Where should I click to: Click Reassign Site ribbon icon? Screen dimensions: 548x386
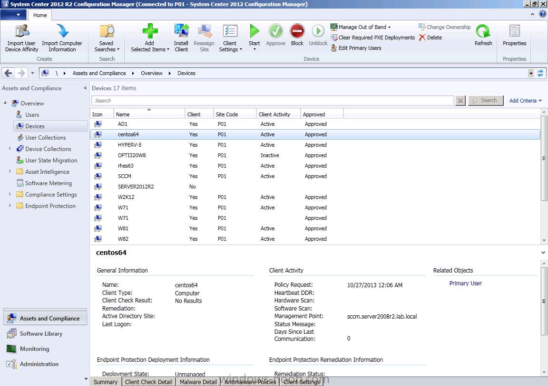[x=205, y=31]
